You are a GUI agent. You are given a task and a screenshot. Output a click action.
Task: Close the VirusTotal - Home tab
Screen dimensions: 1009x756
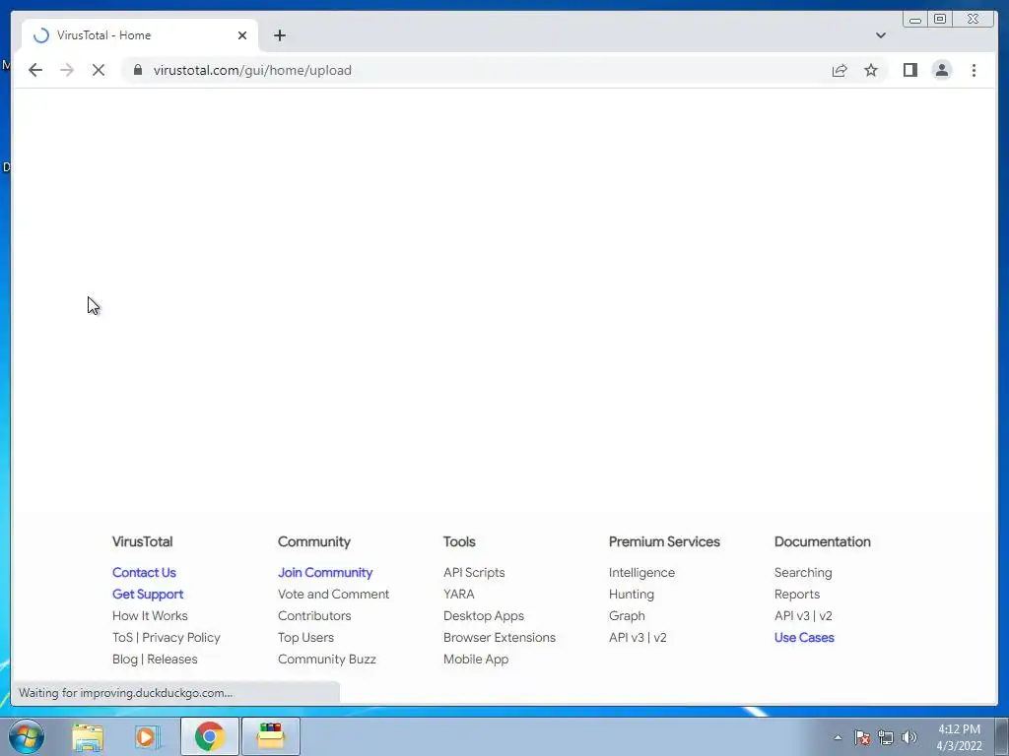(242, 35)
